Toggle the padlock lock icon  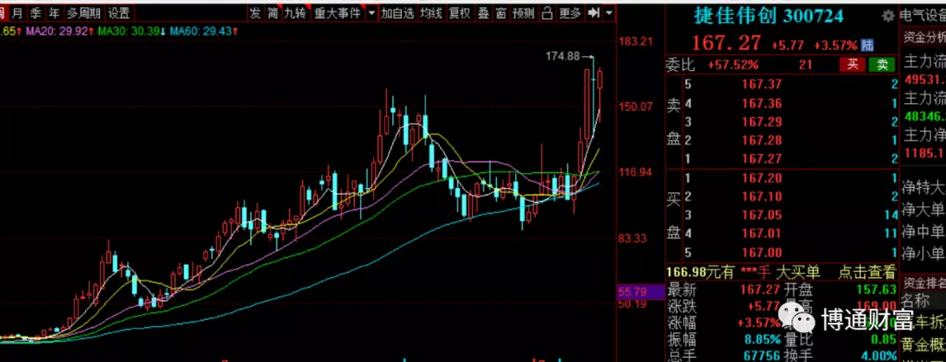tap(547, 12)
